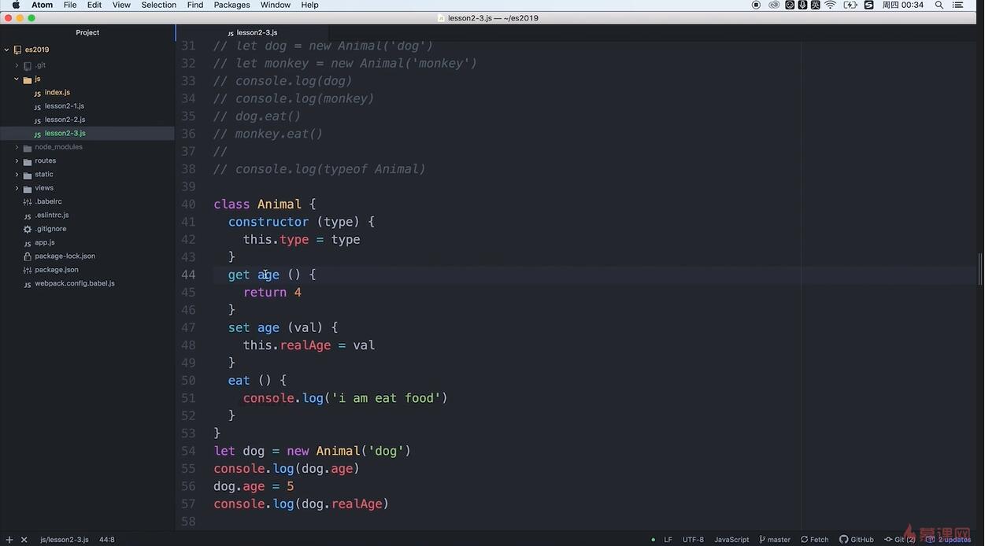Open package-lock.json in the tree
This screenshot has height=546, width=985.
65,256
